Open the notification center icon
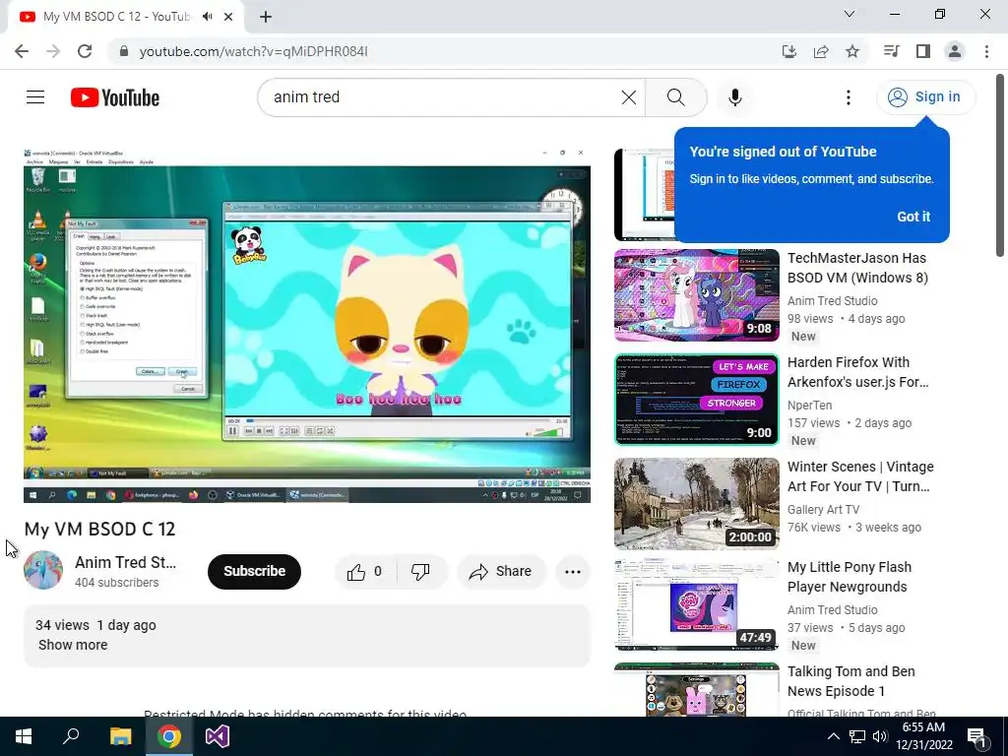Screen dimensions: 1008x756 [x=976, y=737]
